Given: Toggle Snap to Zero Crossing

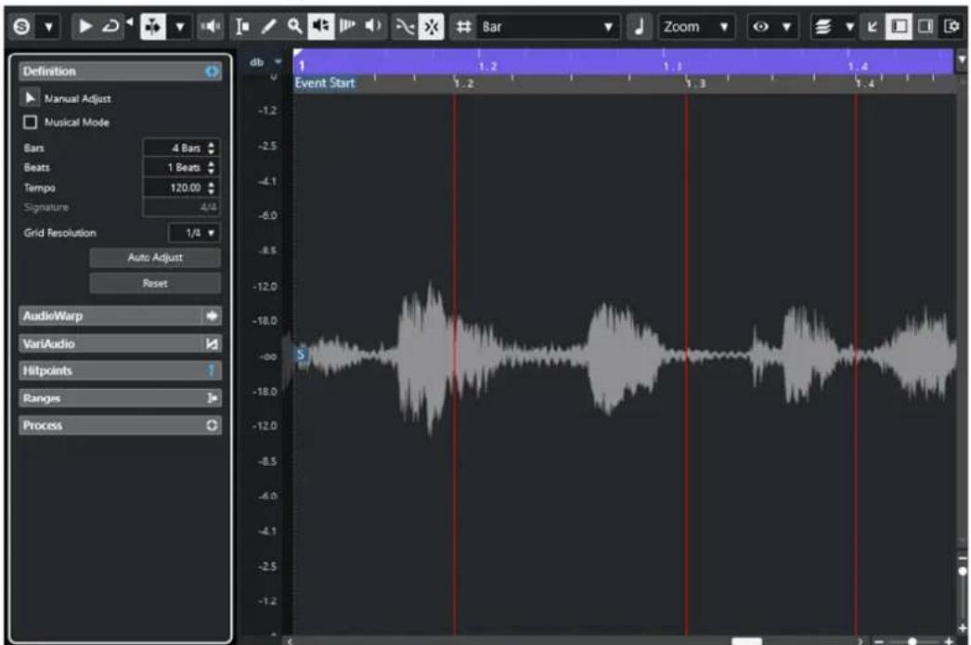Looking at the screenshot, I should pos(405,27).
